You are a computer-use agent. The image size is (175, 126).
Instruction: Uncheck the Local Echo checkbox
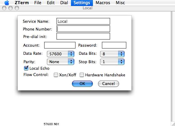coord(26,68)
